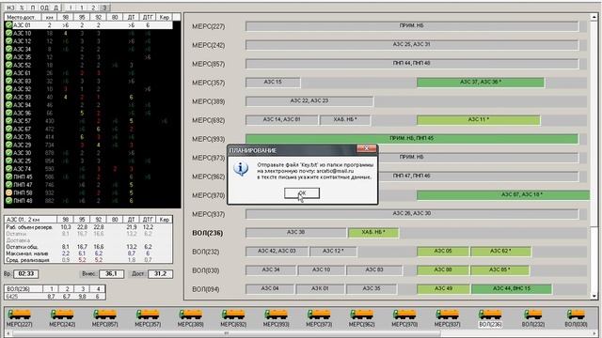The image size is (602, 338).
Task: Click the info icon in ПЛАНИРОВАНИЕ dialog
Action: coord(241,169)
